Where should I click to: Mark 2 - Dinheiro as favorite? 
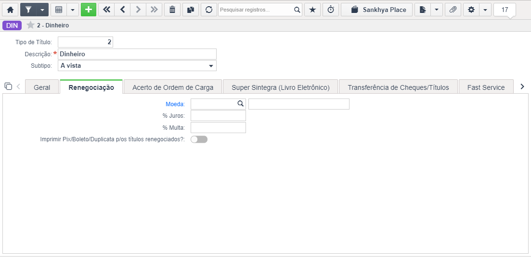point(30,25)
